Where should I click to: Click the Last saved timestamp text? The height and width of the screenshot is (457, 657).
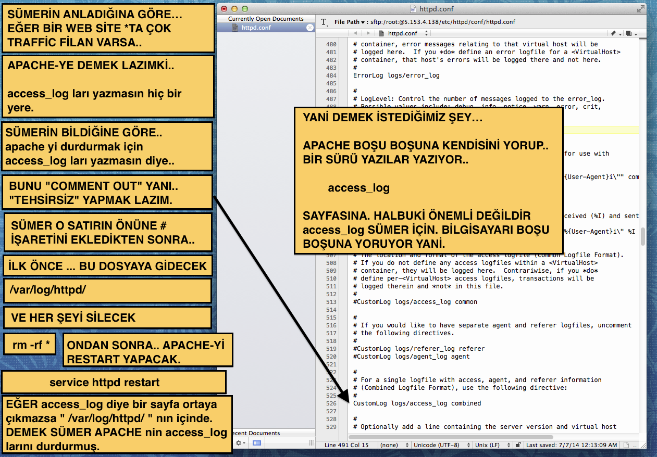pos(572,445)
